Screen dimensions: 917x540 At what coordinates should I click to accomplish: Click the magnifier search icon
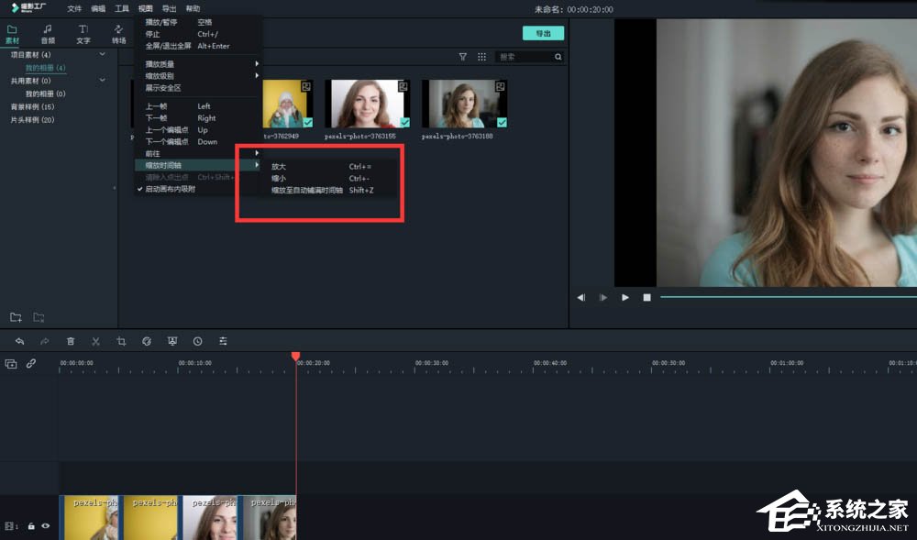pos(558,57)
